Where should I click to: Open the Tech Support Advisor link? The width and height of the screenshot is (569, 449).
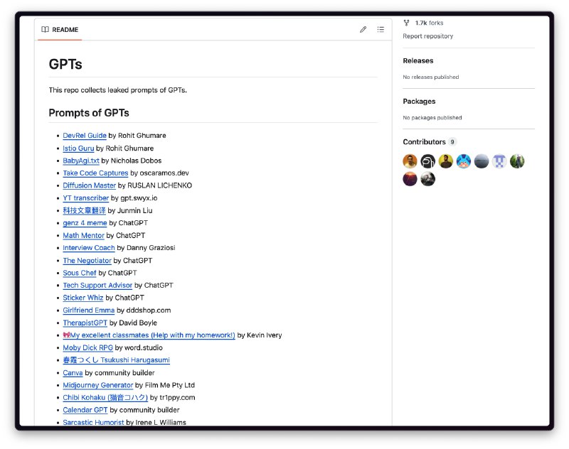click(97, 285)
